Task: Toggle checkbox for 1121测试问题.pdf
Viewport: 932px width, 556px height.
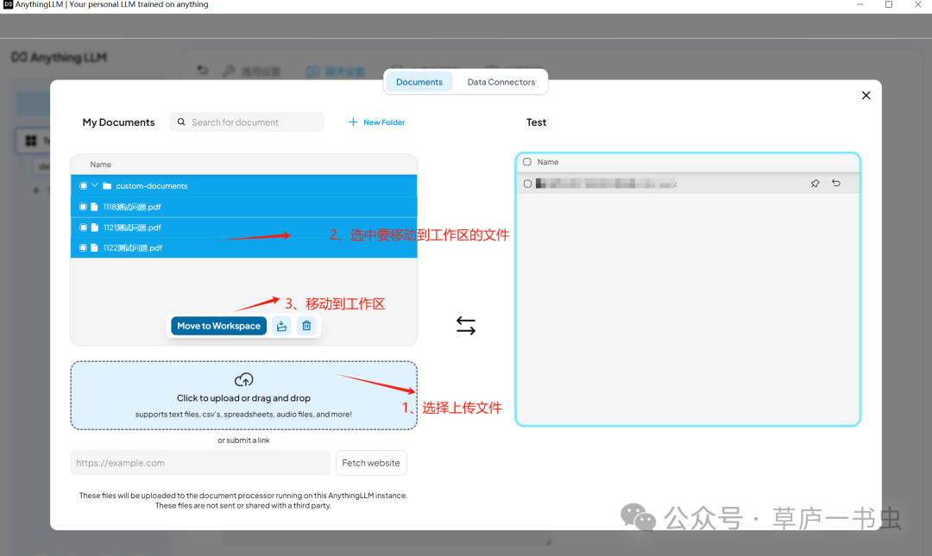Action: point(83,228)
